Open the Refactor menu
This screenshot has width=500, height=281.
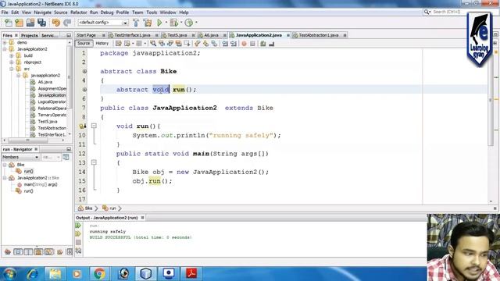(78, 12)
